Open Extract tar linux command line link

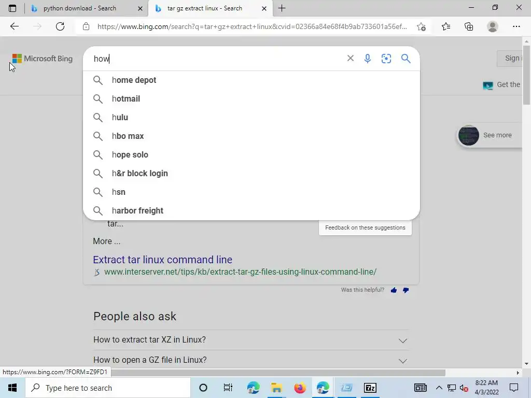pyautogui.click(x=162, y=260)
